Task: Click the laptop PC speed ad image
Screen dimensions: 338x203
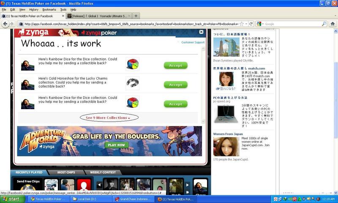Action: pos(226,114)
